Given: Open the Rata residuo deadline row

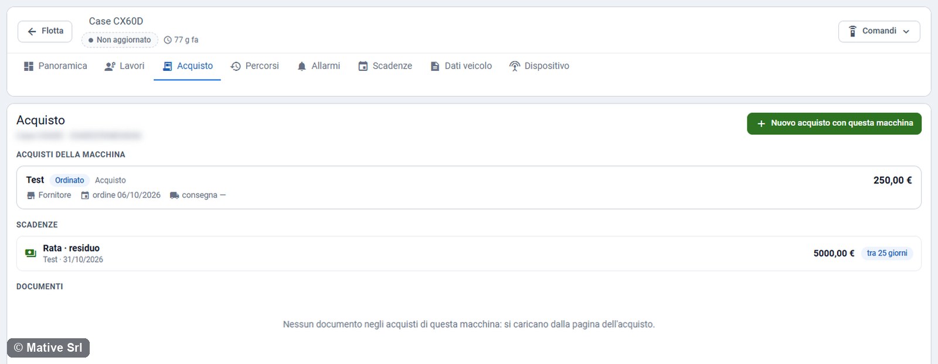Looking at the screenshot, I should (468, 253).
